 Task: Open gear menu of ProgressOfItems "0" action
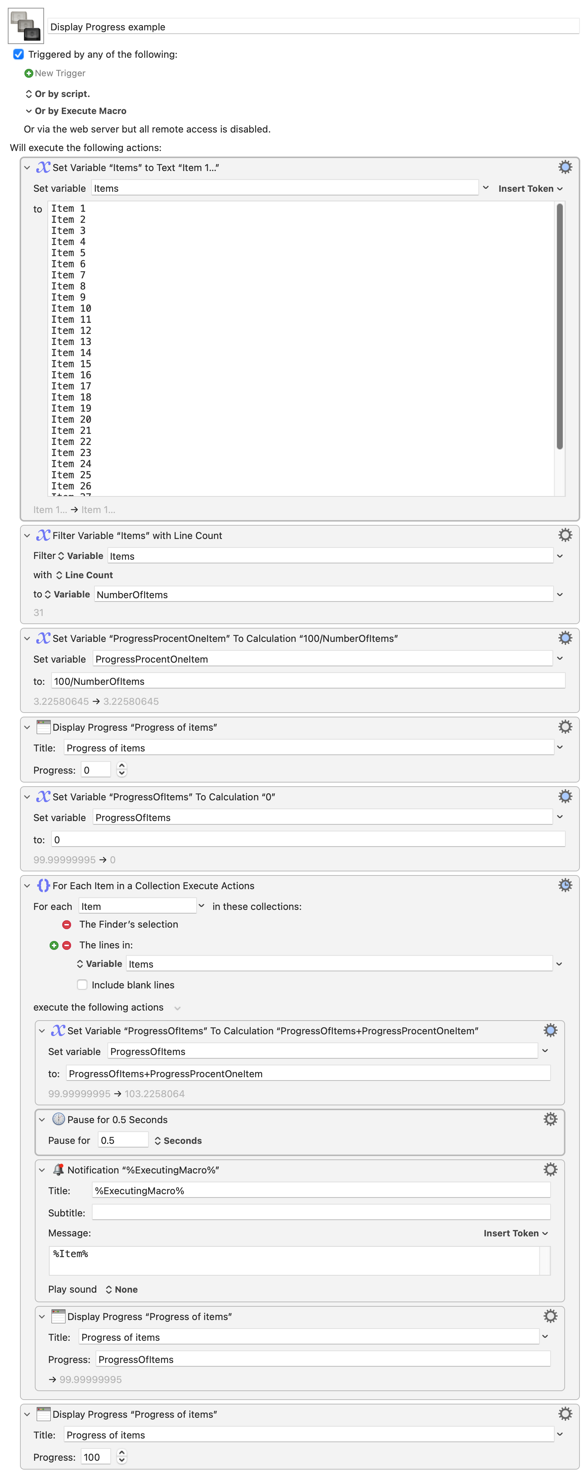565,796
